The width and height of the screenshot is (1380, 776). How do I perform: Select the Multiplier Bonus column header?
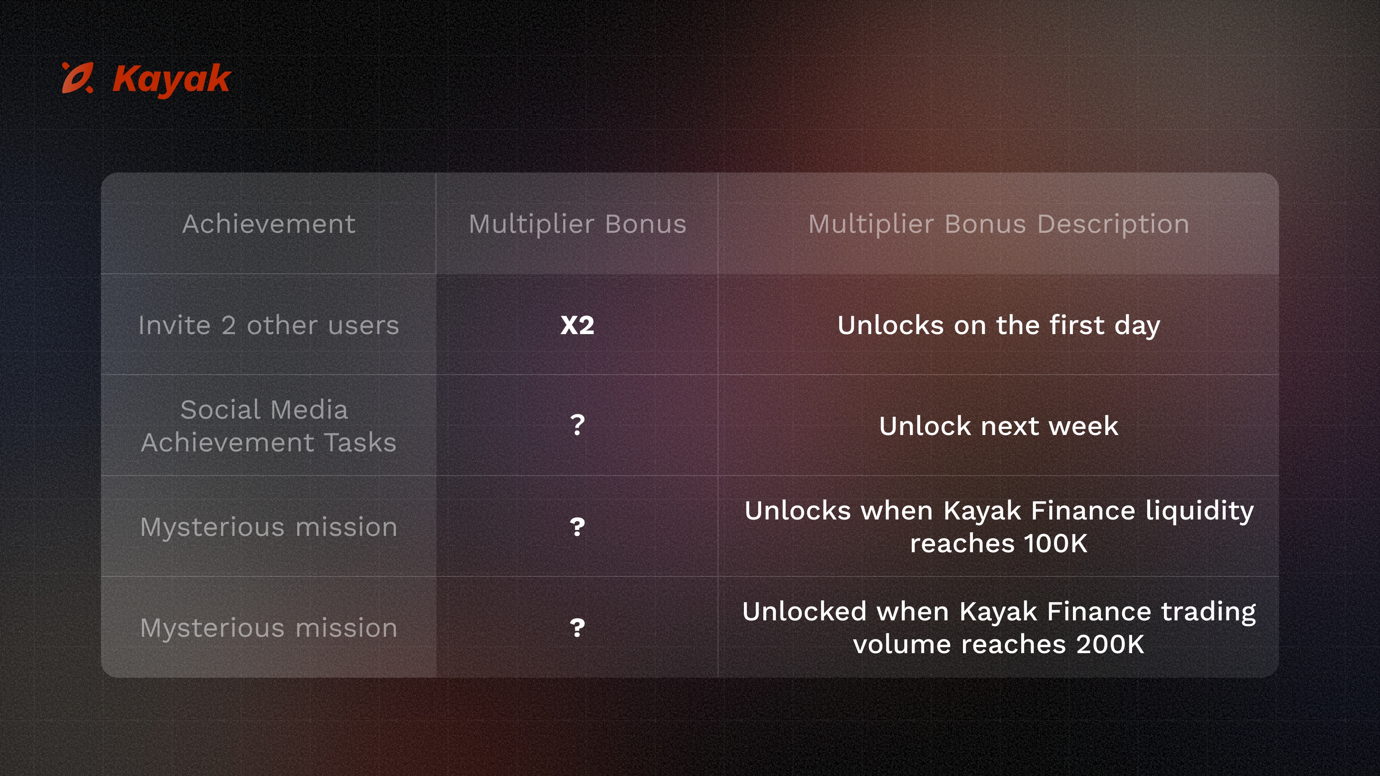point(577,224)
